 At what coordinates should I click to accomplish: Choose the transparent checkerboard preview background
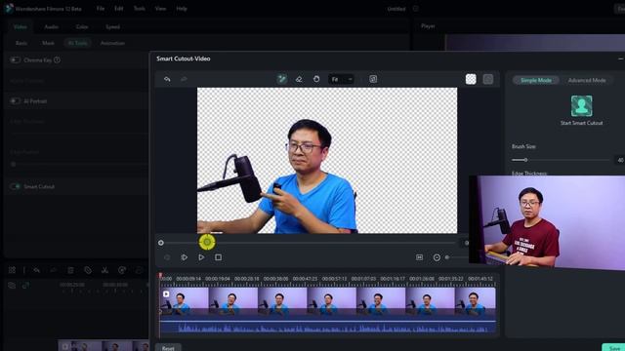click(471, 79)
